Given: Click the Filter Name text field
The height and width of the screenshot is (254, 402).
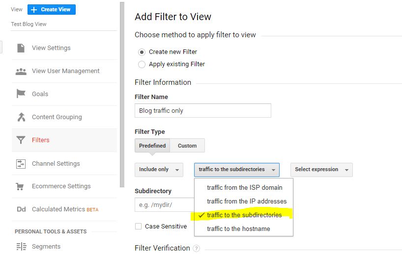Looking at the screenshot, I should [203, 110].
